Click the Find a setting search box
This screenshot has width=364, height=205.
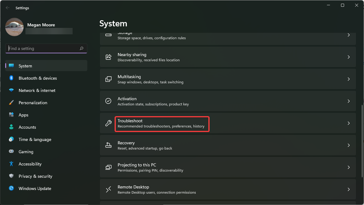click(46, 48)
